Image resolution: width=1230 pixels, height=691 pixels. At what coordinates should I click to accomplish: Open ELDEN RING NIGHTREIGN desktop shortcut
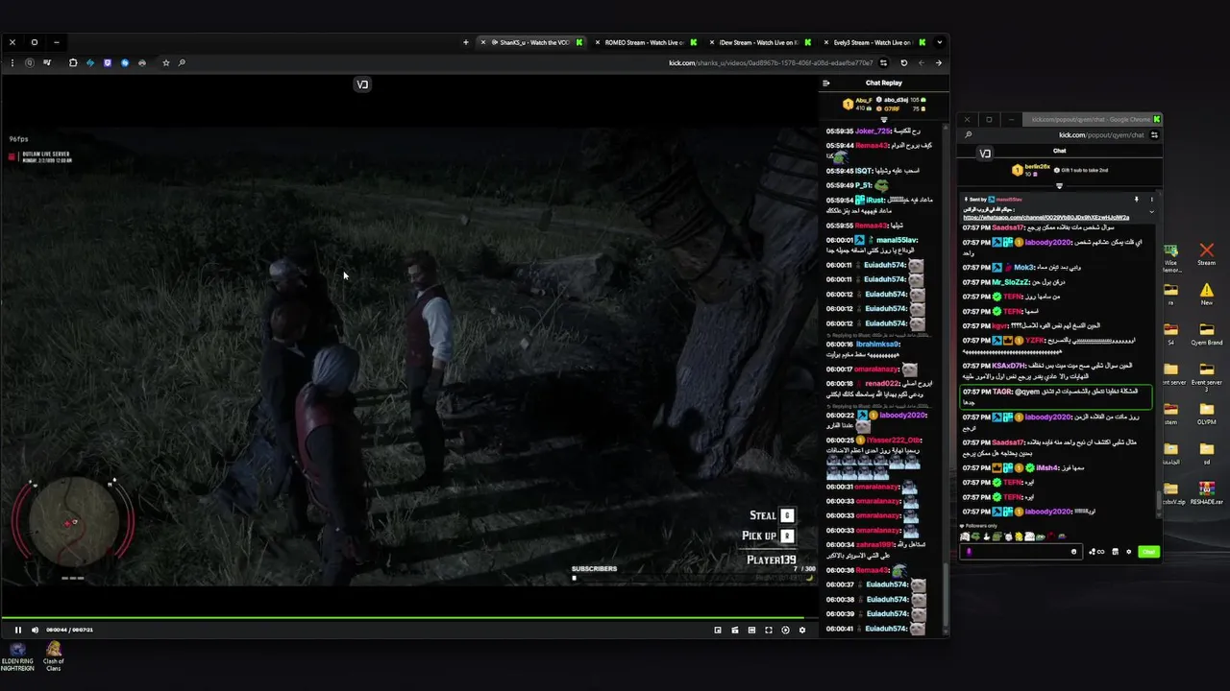point(17,656)
